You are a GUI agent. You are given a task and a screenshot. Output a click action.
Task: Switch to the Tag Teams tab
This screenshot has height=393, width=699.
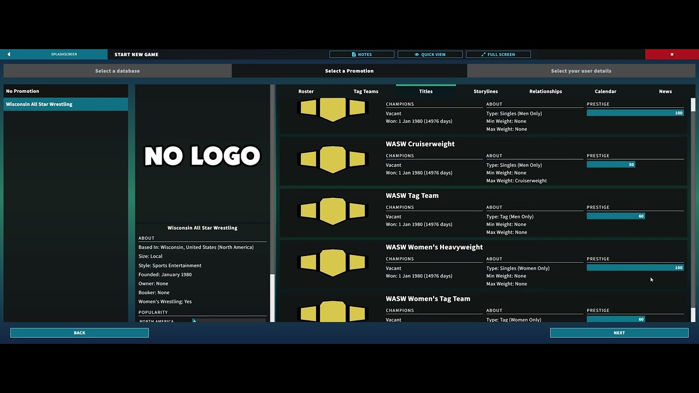(x=366, y=92)
